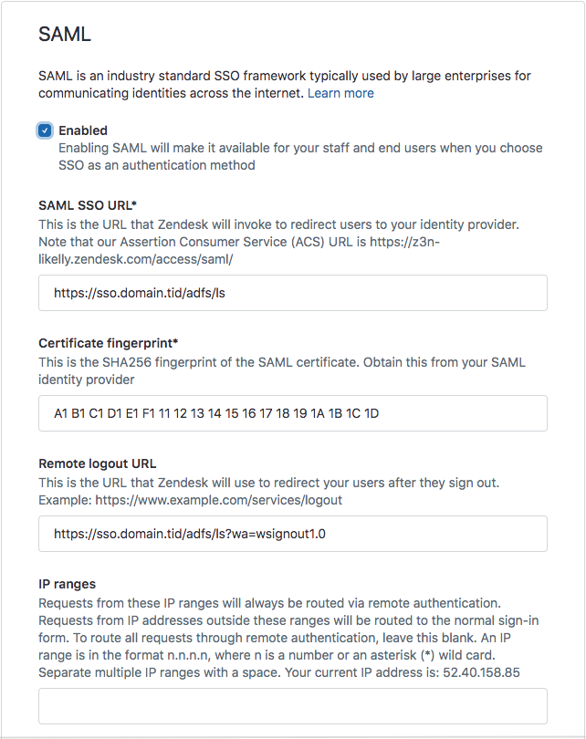Image resolution: width=586 pixels, height=739 pixels.
Task: Click into the Certificate fingerprint field
Action: [292, 413]
